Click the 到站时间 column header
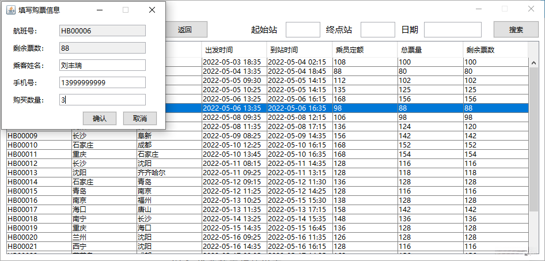The height and width of the screenshot is (261, 545). tap(299, 50)
